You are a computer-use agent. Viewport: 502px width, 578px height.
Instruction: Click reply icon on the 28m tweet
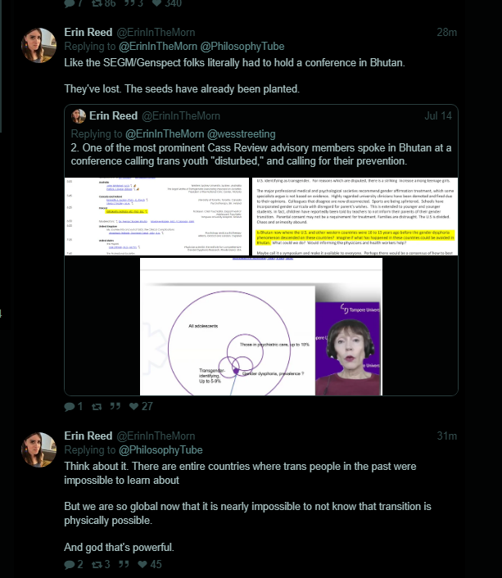(69, 407)
